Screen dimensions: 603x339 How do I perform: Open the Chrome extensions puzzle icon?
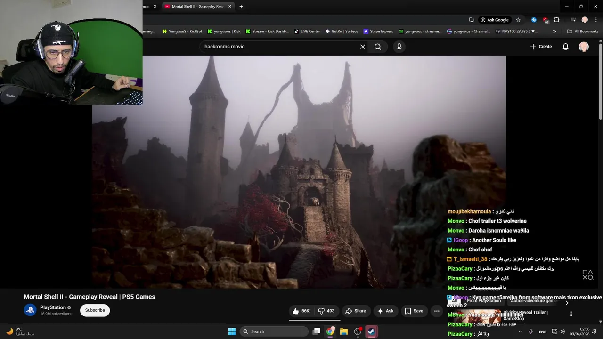point(557,20)
